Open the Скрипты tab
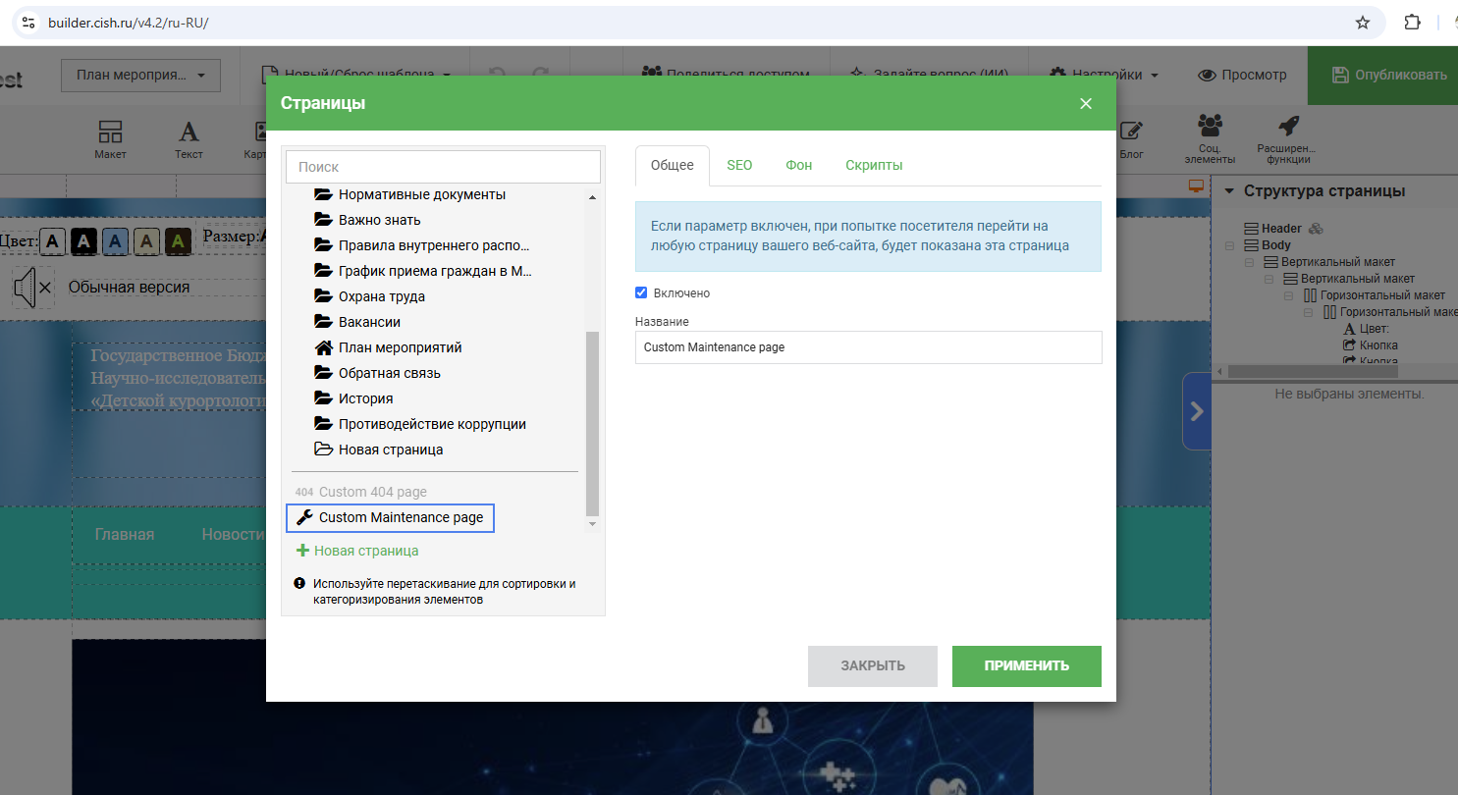Viewport: 1458px width, 795px height. [874, 165]
